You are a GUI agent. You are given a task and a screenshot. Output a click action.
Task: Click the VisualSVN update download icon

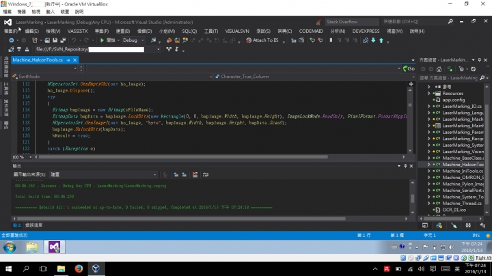pyautogui.click(x=19, y=49)
